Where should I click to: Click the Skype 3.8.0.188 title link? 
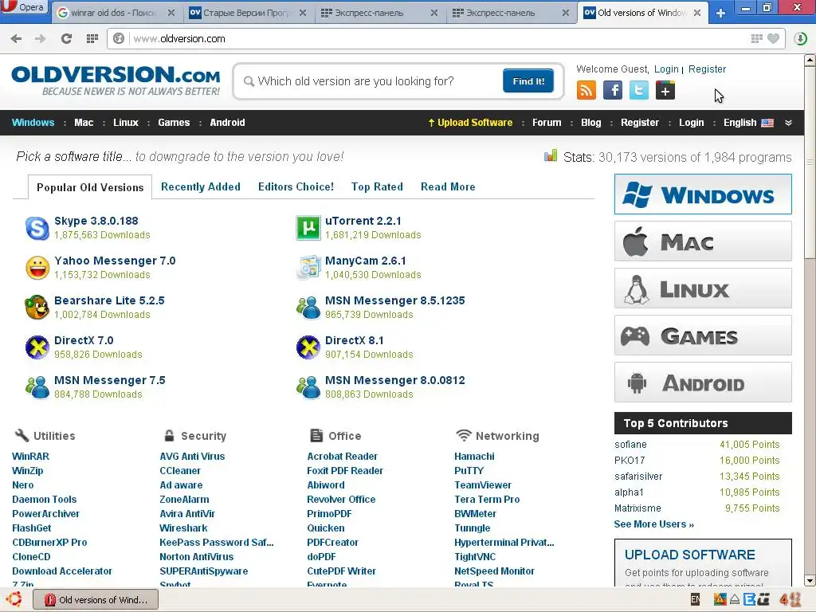tap(96, 221)
